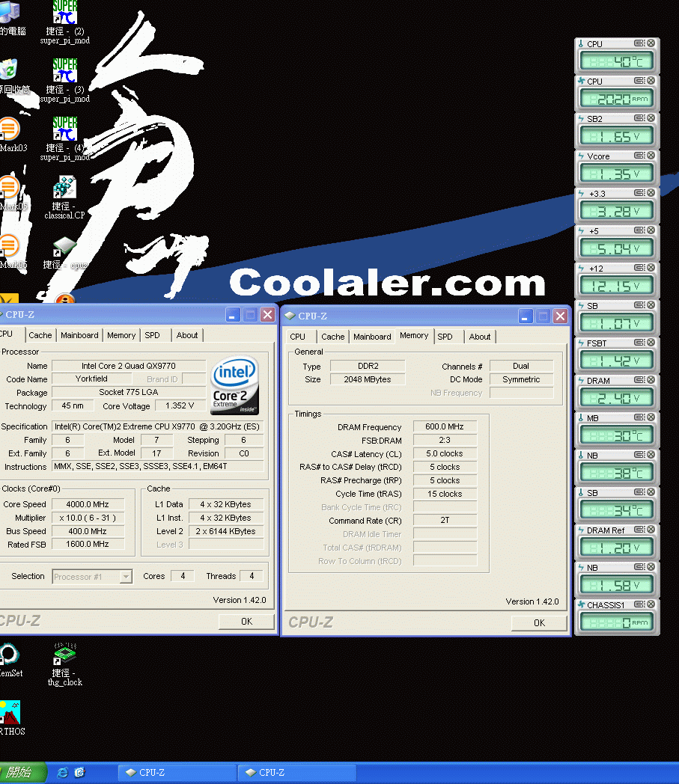This screenshot has width=679, height=784.
Task: Select the thg_clock desktop shortcut
Action: point(65,664)
